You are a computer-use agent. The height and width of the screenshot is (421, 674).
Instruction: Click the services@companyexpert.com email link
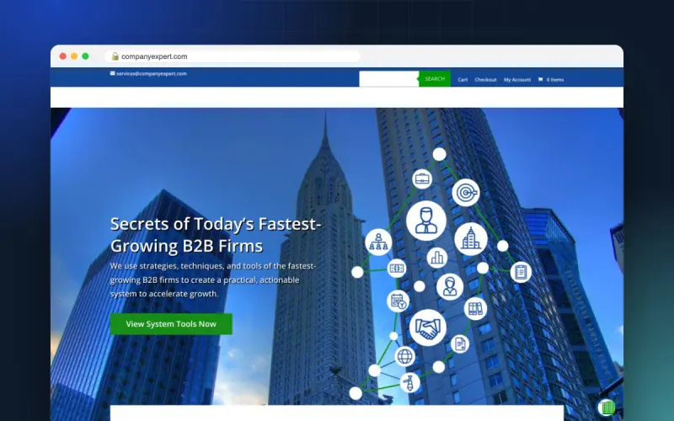tap(152, 74)
